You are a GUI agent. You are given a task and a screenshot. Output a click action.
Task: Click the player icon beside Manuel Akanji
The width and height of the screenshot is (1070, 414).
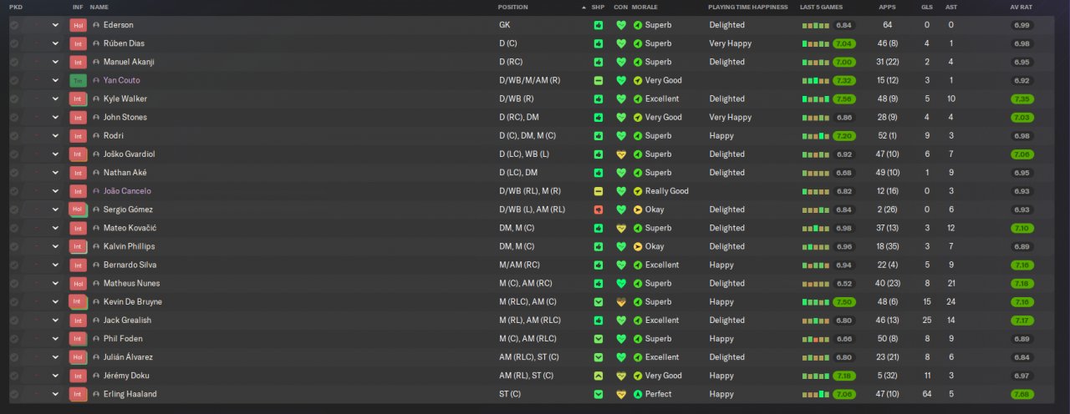[x=96, y=62]
